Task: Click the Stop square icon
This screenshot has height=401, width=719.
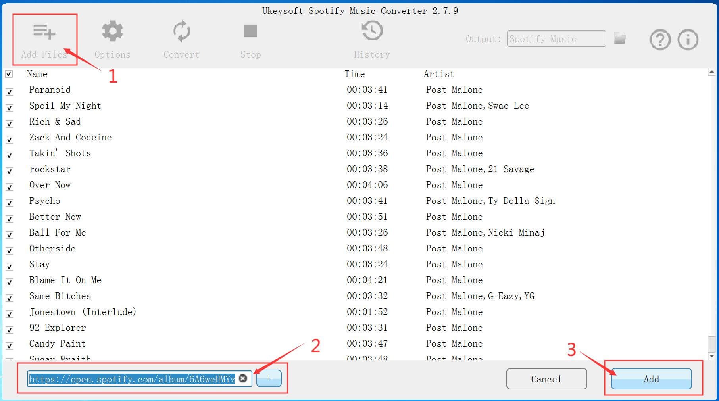Action: (x=251, y=31)
